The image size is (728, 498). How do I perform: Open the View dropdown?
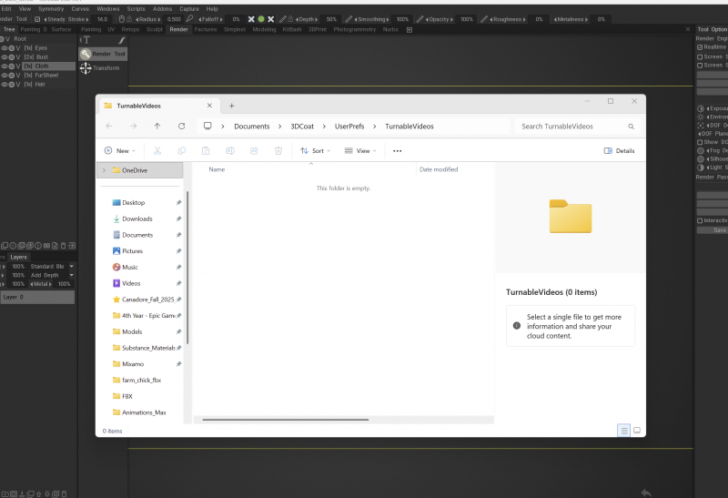pos(360,150)
